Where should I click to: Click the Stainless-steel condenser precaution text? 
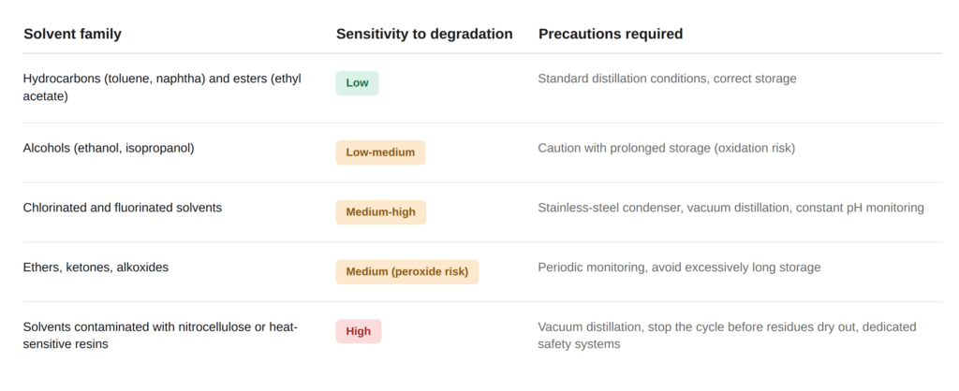pos(730,208)
